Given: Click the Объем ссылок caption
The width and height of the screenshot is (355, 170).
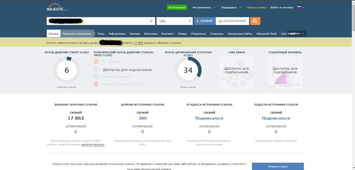Looking at the screenshot, I should 188,87.
